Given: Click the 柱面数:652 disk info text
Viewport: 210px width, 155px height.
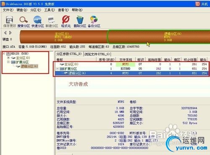Looking at the screenshot, I should point(58,47).
